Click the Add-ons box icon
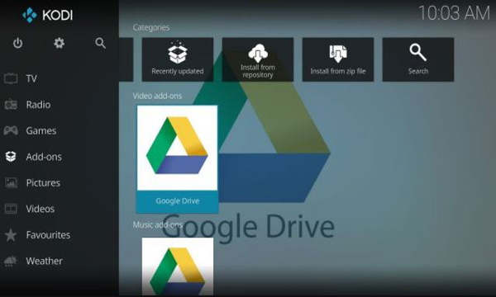 point(11,157)
